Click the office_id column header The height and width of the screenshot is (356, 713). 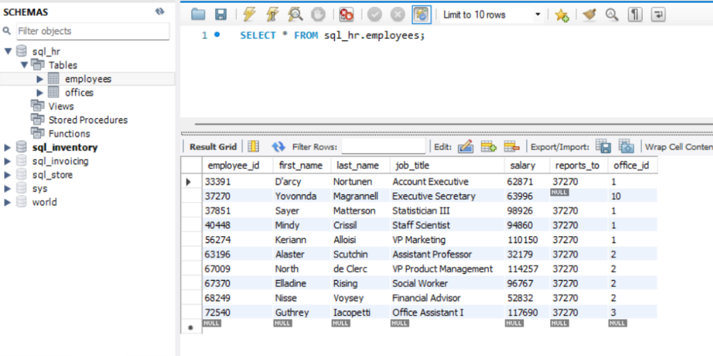(632, 165)
